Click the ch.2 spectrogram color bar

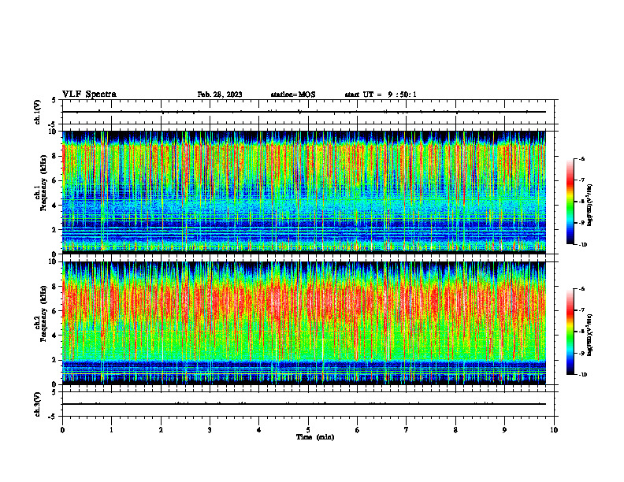coord(570,332)
